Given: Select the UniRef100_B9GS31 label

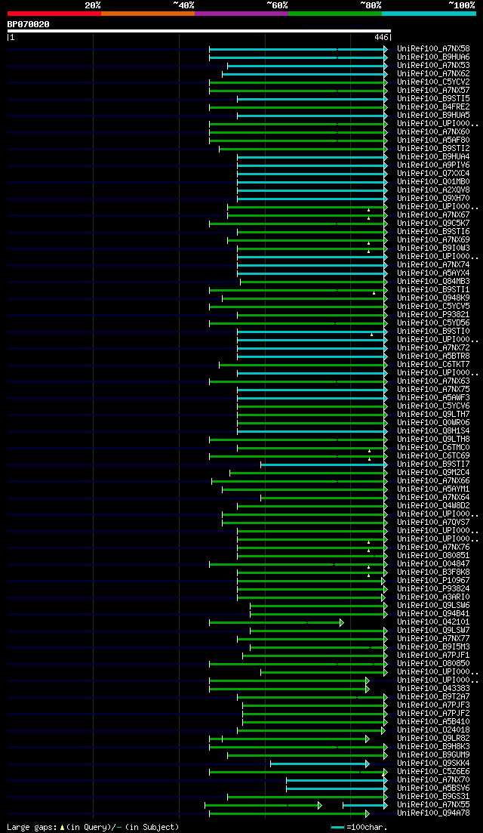Looking at the screenshot, I should pyautogui.click(x=433, y=796).
